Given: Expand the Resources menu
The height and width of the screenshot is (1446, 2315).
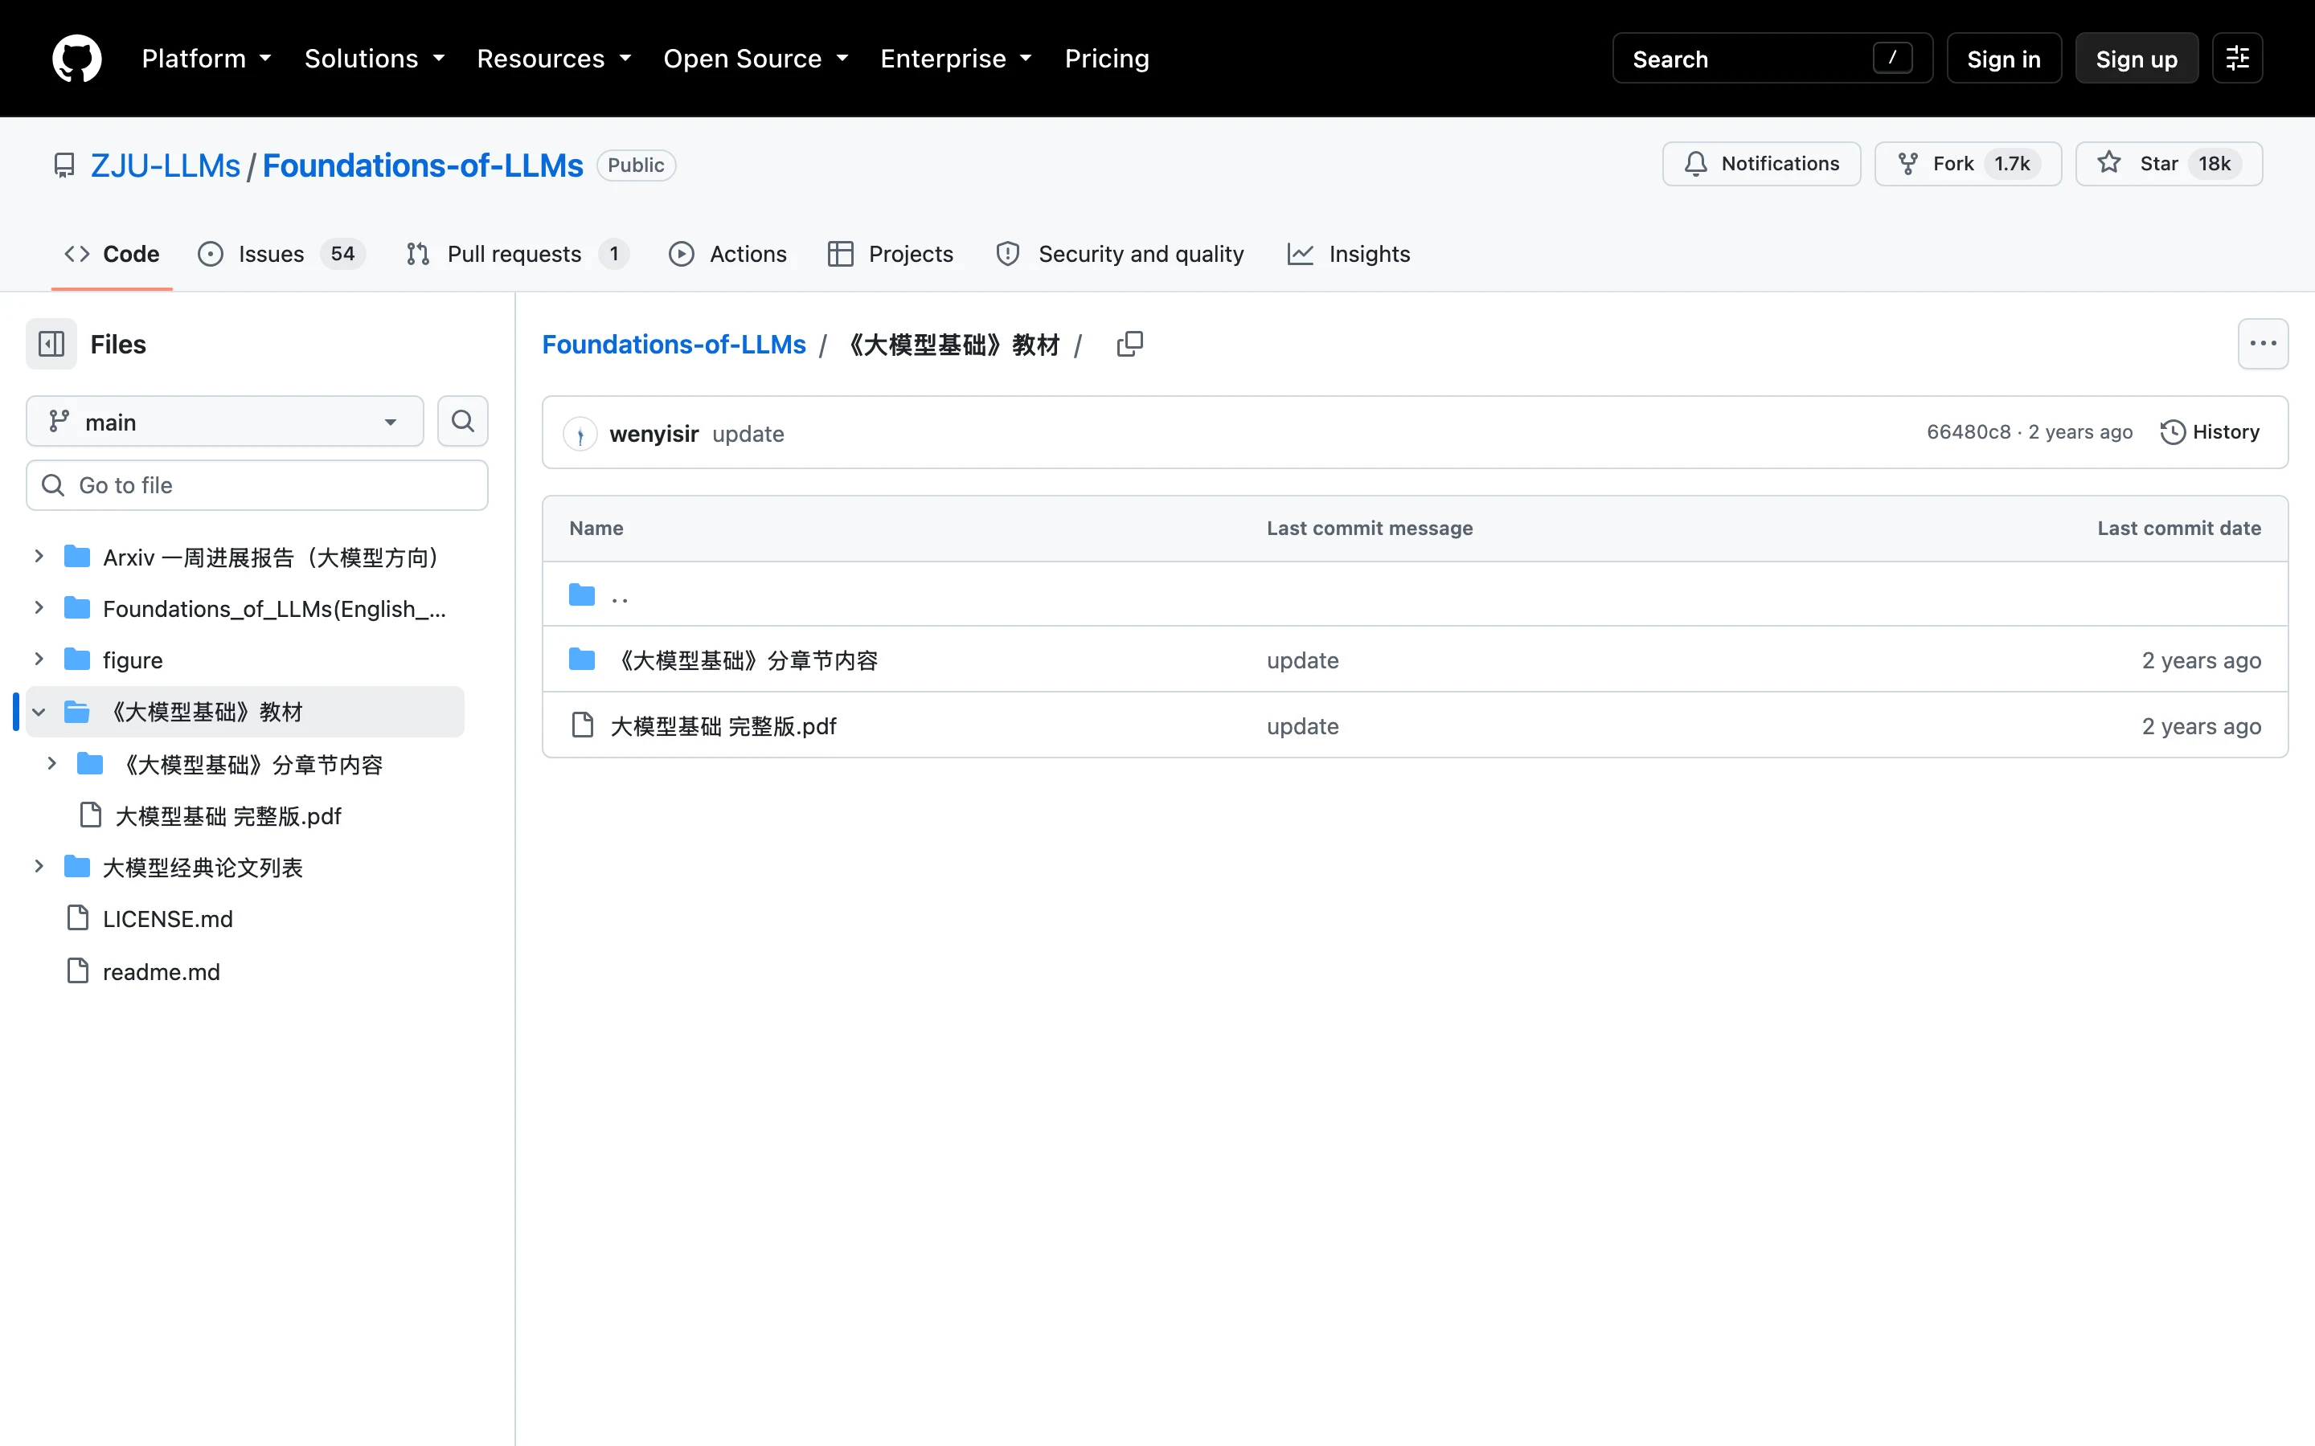Looking at the screenshot, I should (554, 59).
